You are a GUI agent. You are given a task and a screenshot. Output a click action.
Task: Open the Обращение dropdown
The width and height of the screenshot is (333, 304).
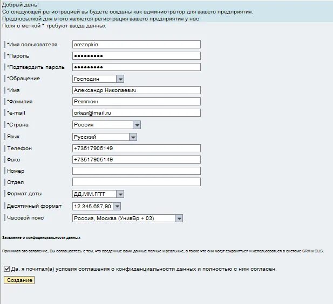120,79
